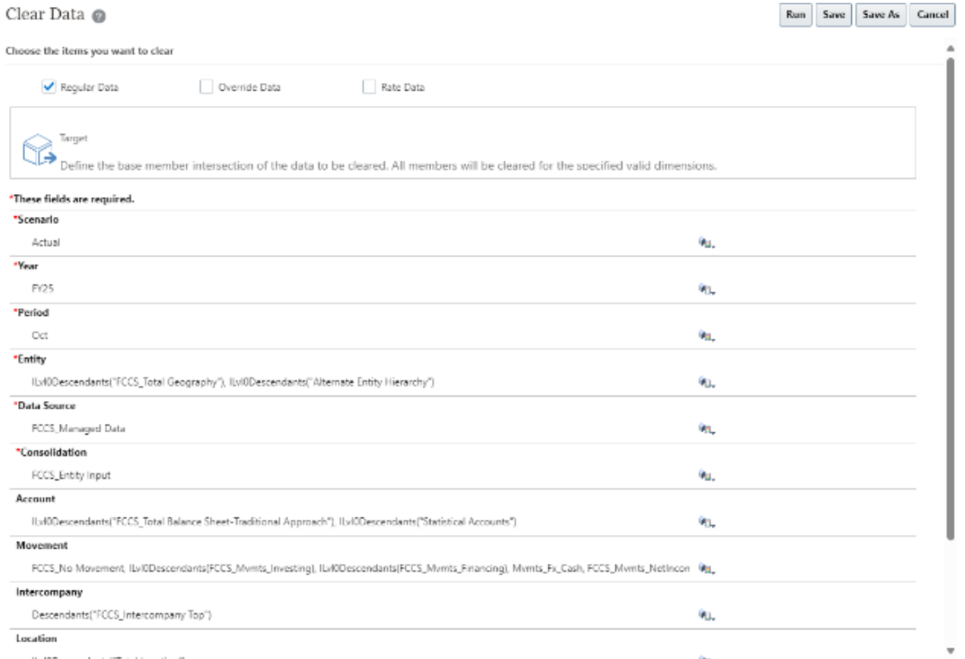Click the Save As button
Screen dimensions: 965x659
881,15
